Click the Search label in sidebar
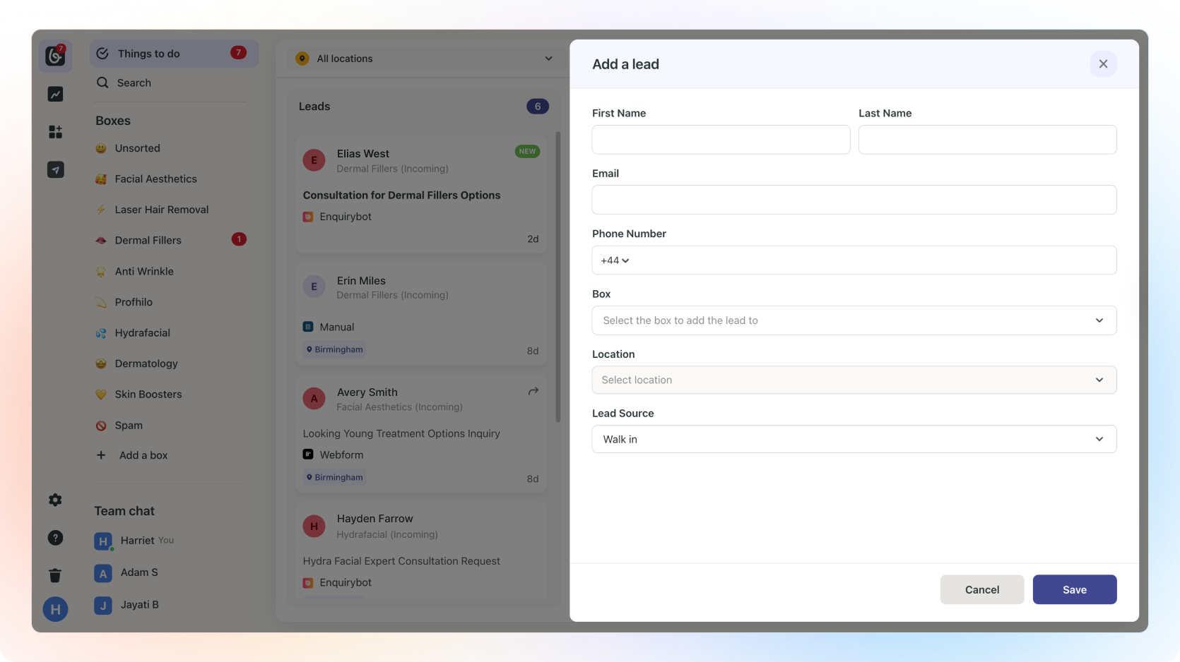The width and height of the screenshot is (1180, 662). 134,83
